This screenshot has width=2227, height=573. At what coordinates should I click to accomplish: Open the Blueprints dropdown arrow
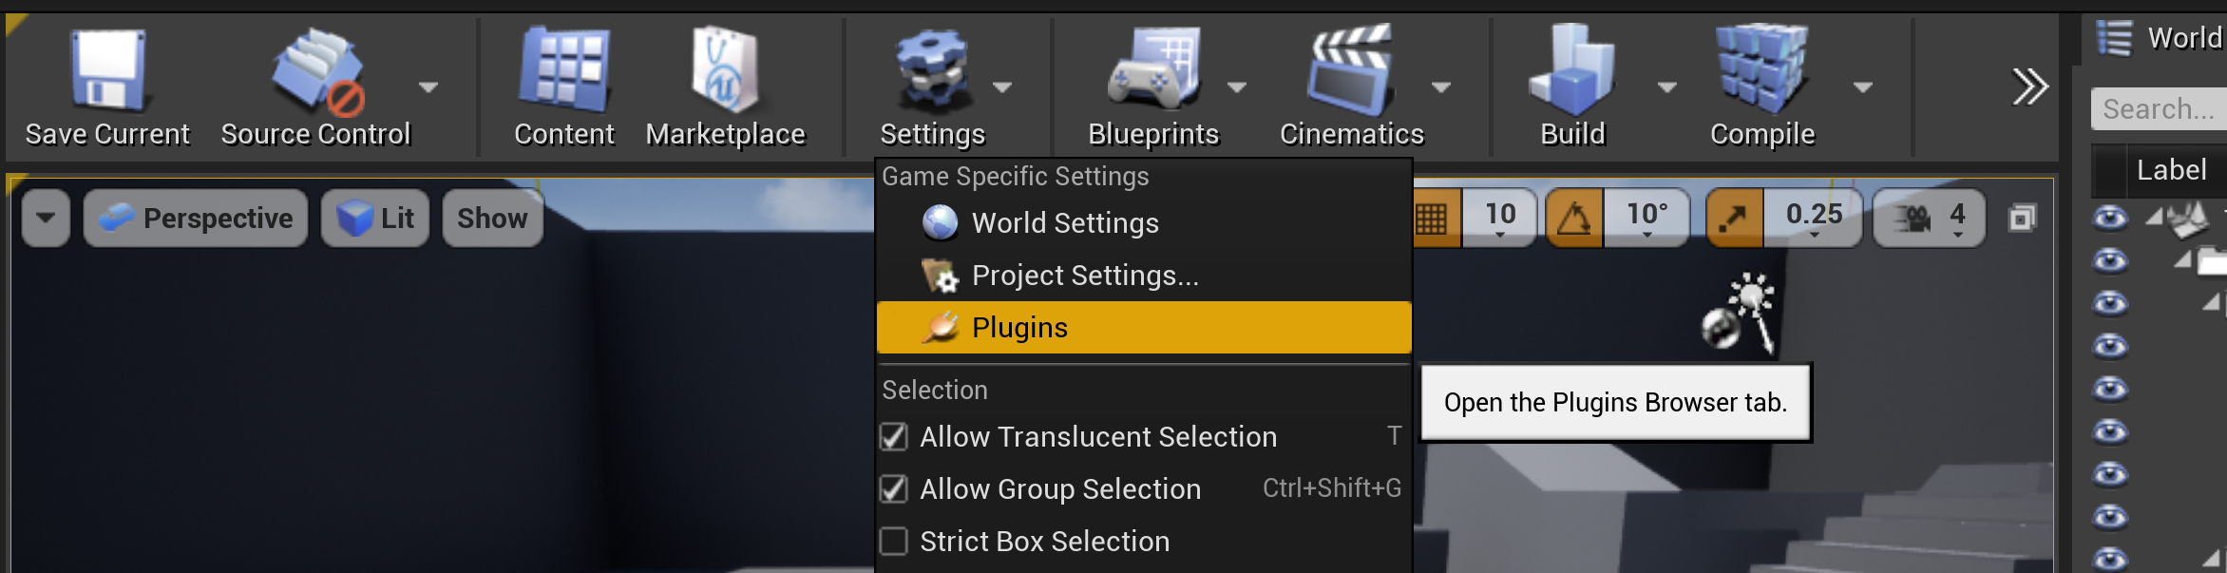point(1236,87)
